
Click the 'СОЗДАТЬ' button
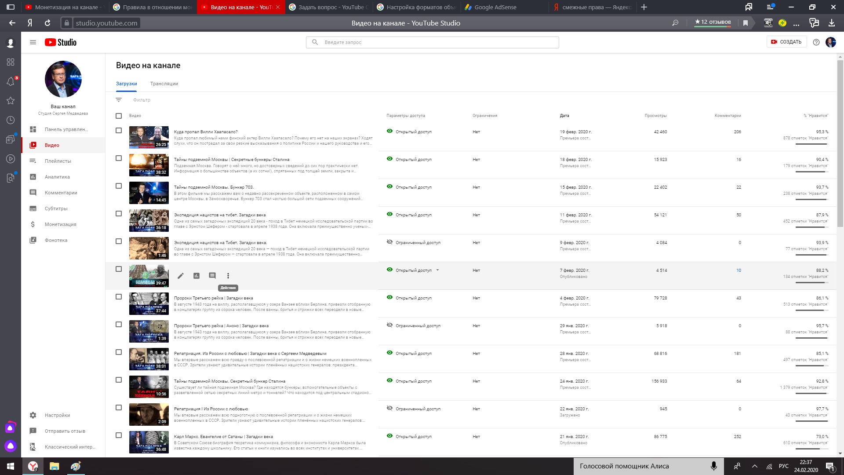click(787, 42)
